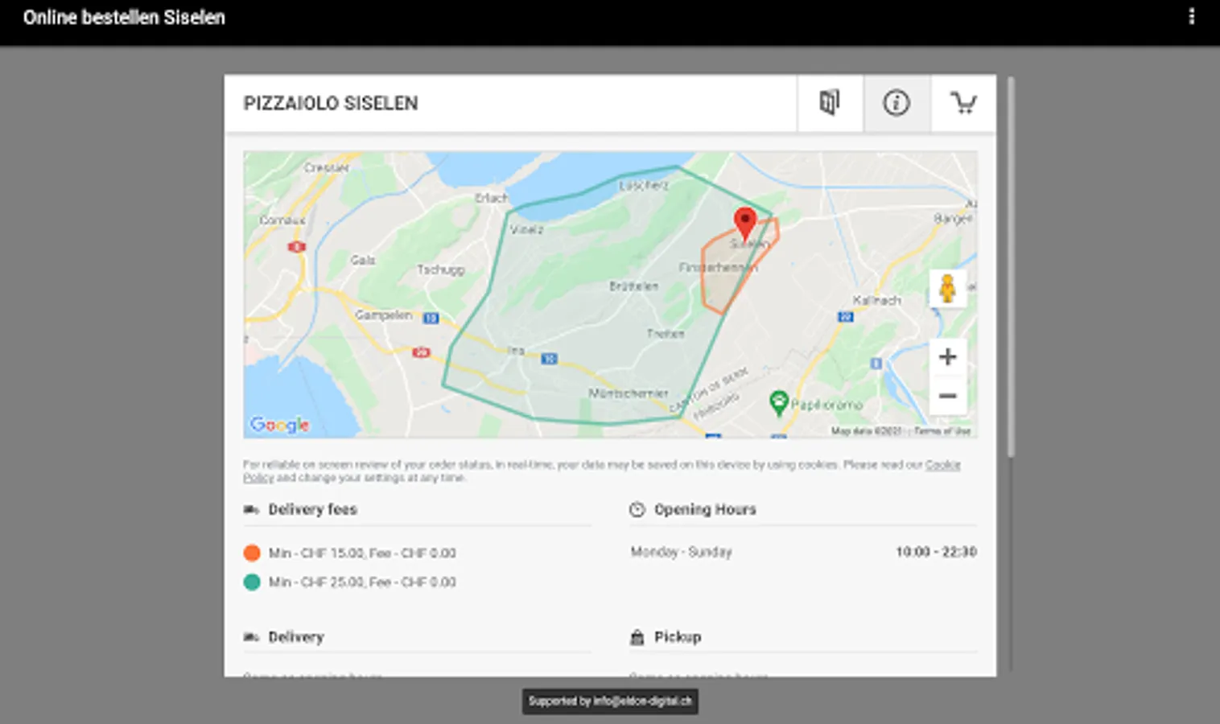Select 'Min - CHF 25.00, Fee - CHF 0.00' text

[362, 582]
